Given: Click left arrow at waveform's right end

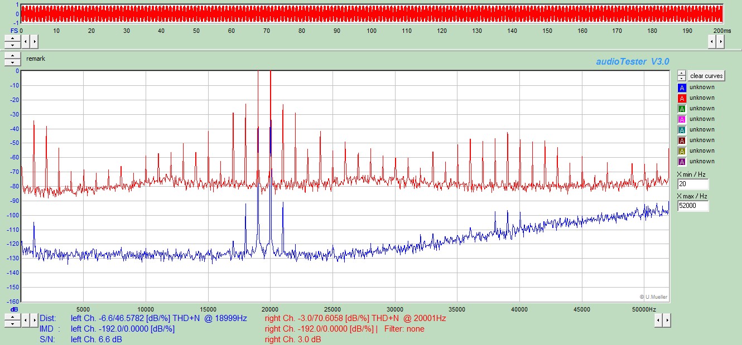Looking at the screenshot, I should pos(712,41).
